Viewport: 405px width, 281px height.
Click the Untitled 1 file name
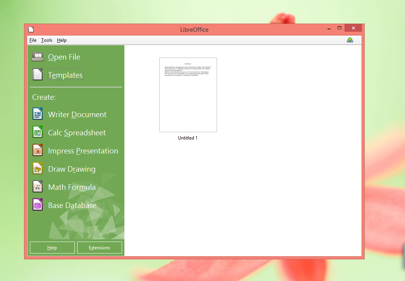click(x=188, y=138)
